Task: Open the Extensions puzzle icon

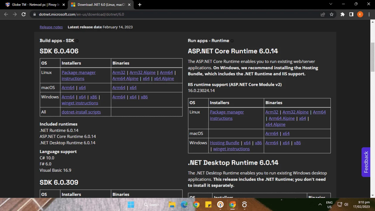Action: pyautogui.click(x=342, y=14)
